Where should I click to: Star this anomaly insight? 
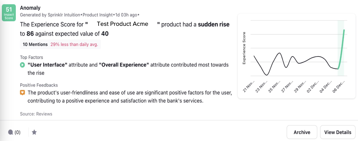(x=34, y=132)
